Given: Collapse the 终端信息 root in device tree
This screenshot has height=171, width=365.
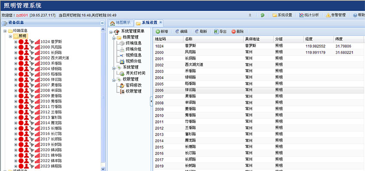Looking at the screenshot, I should 5,31.
